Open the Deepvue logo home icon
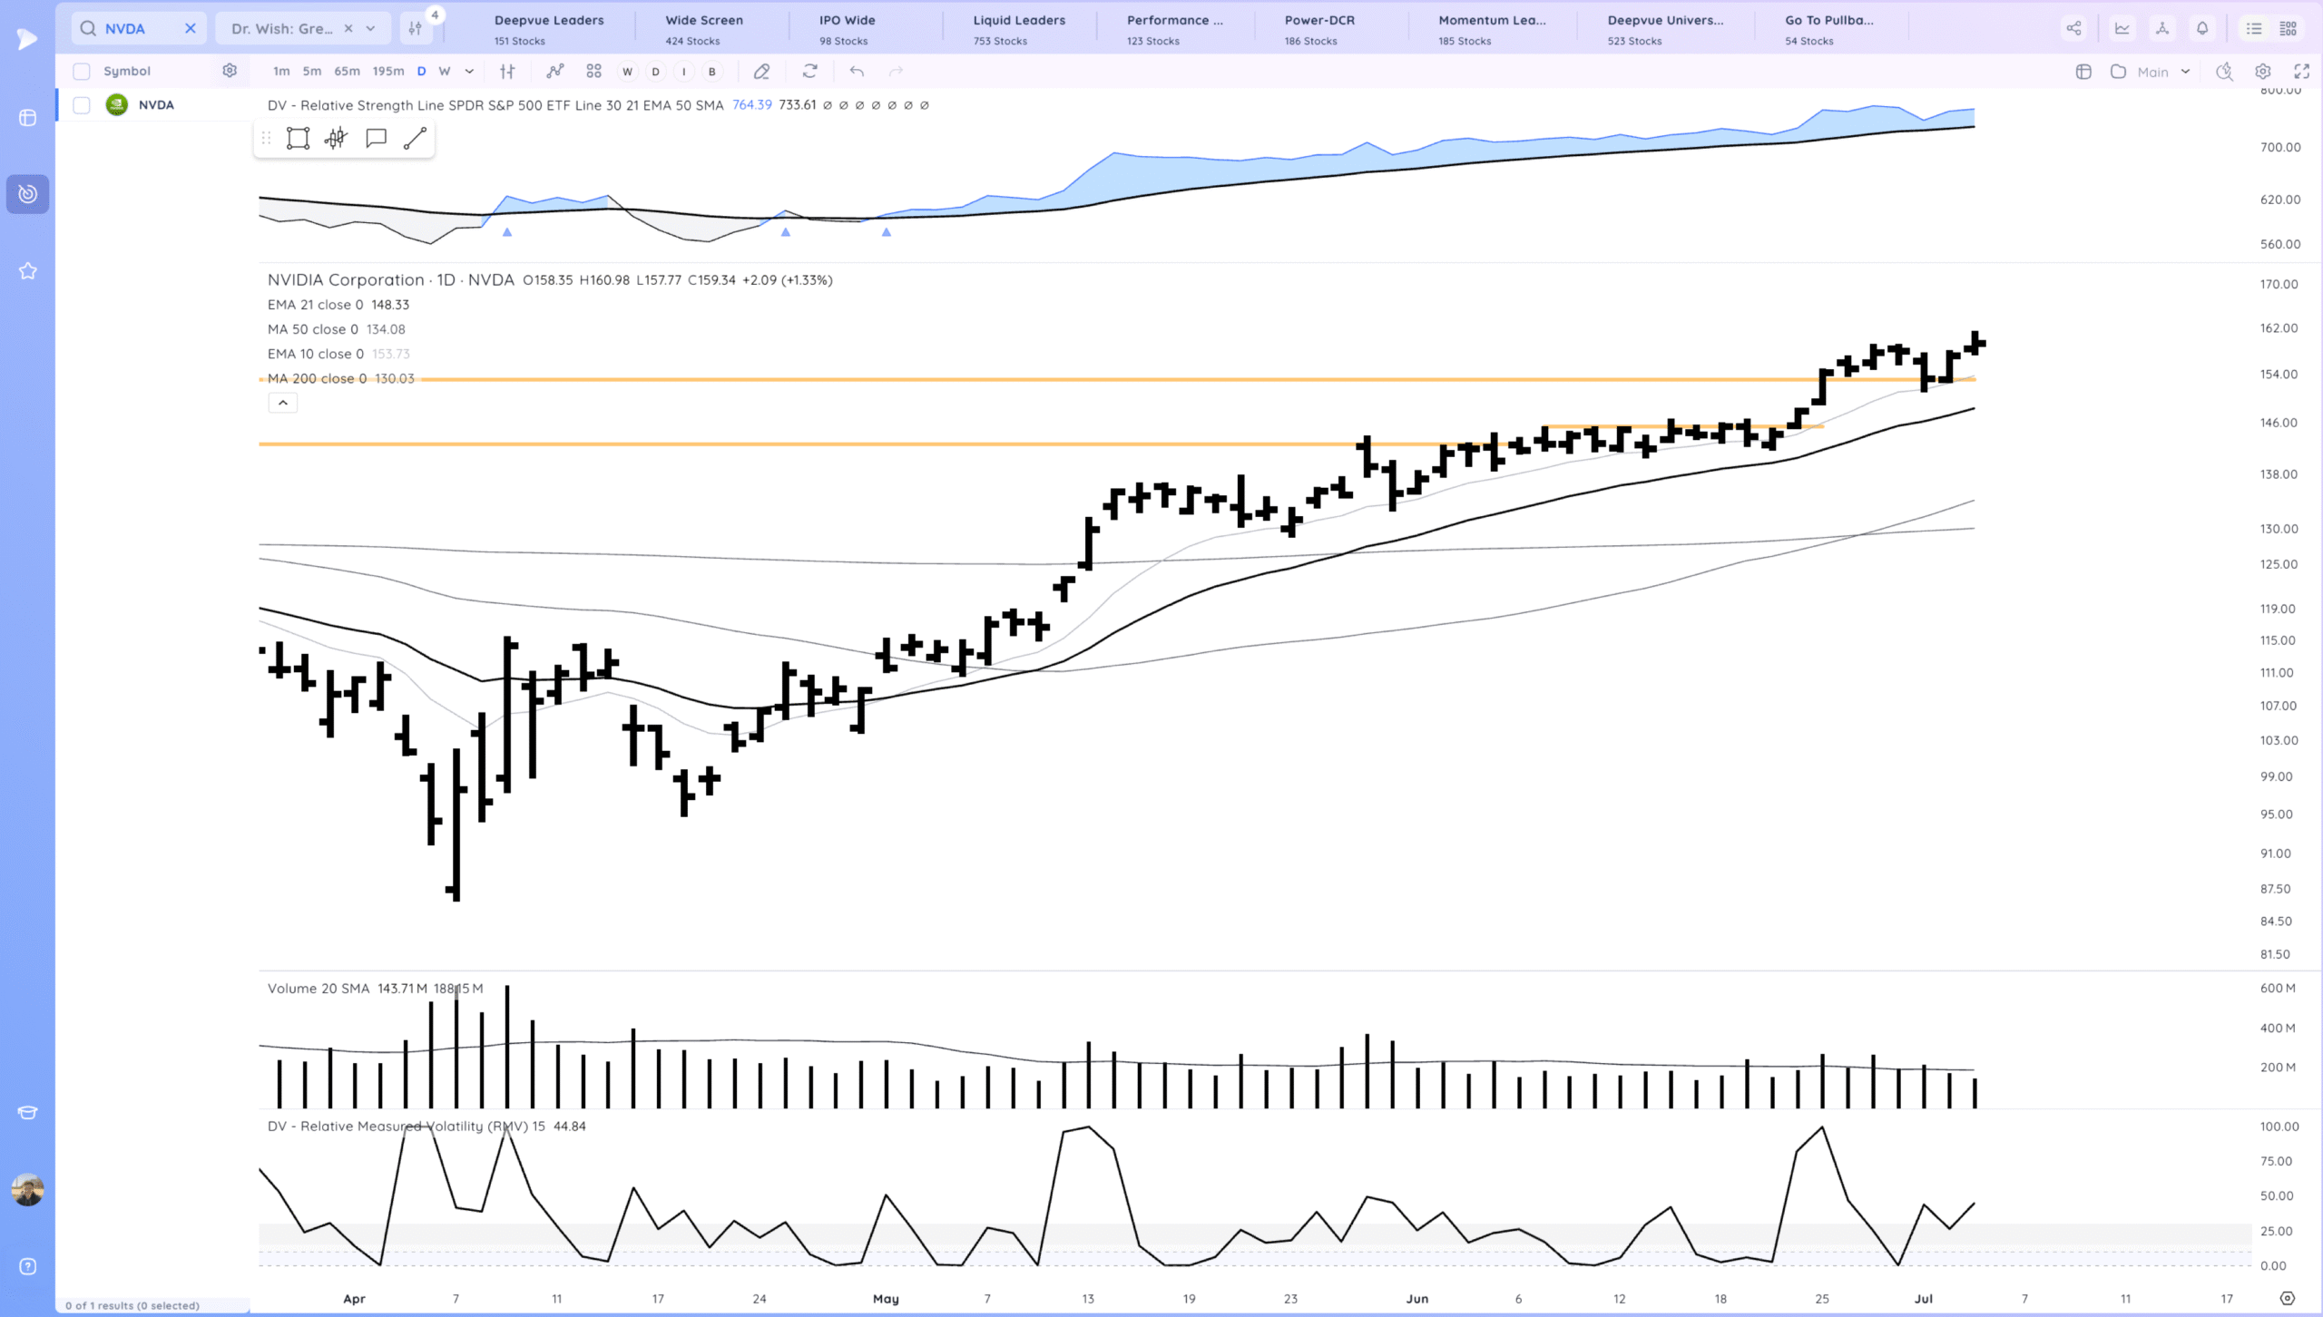 27,39
